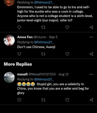The image size is (97, 113).
Task: Retweet Amos Fan's tweet
Action: [x=43, y=54]
